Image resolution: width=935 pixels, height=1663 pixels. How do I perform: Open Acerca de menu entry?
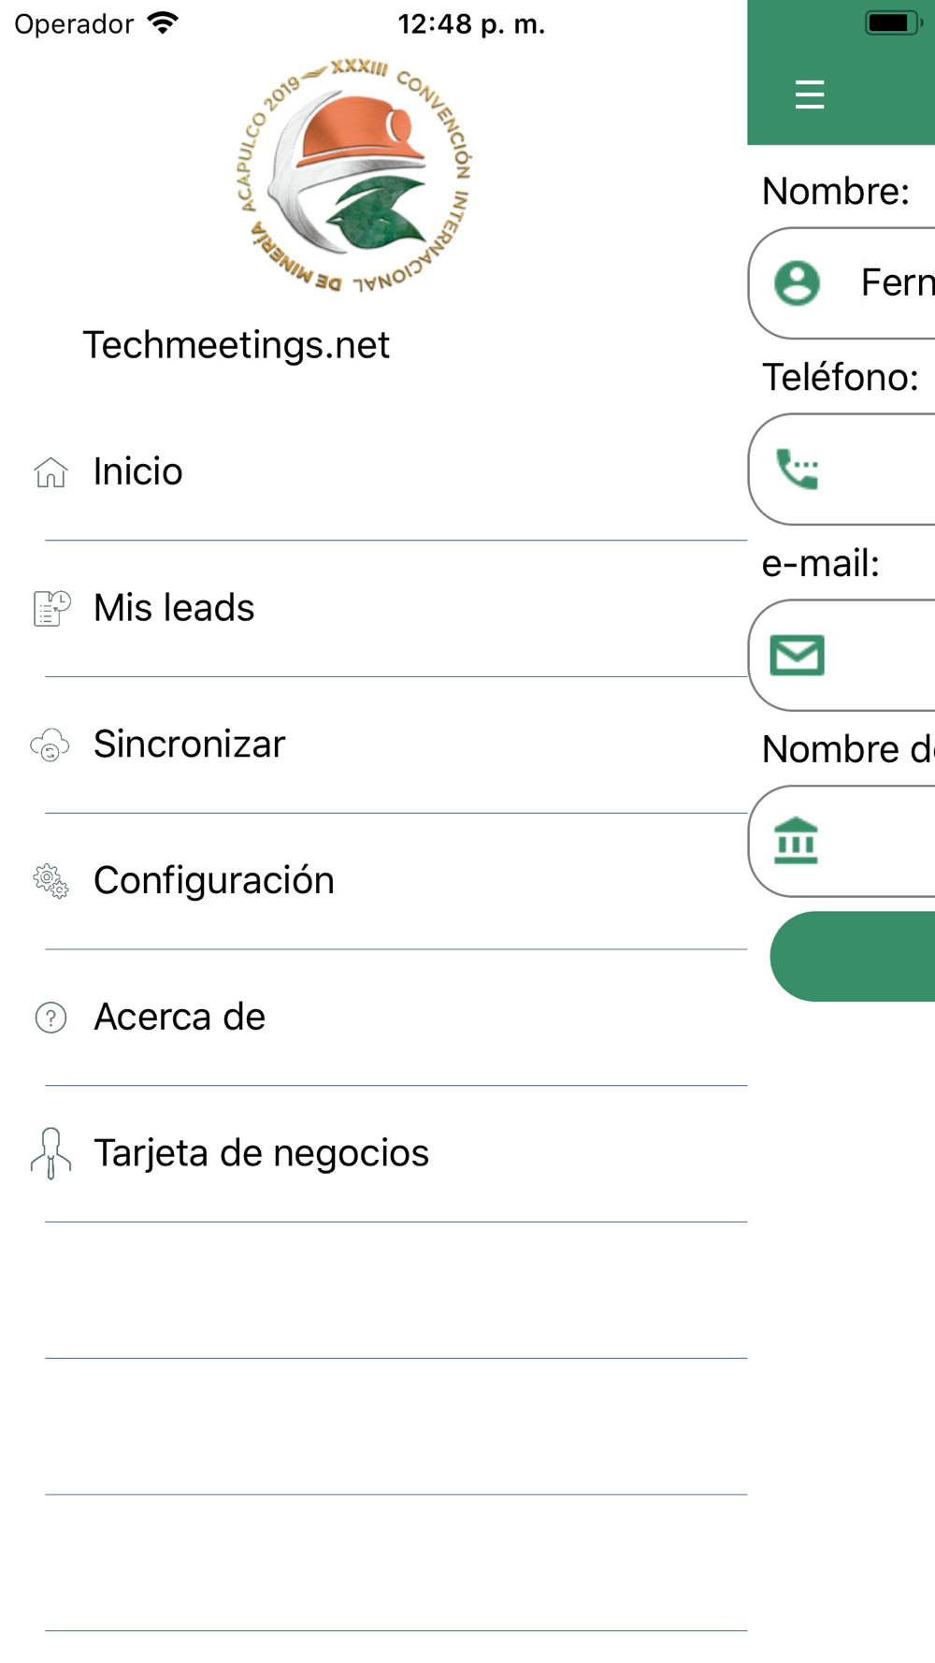374,1018
